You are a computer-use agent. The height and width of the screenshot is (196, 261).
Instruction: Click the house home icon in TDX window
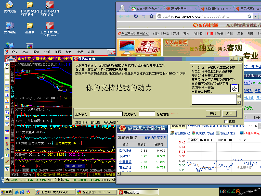tap(10, 59)
